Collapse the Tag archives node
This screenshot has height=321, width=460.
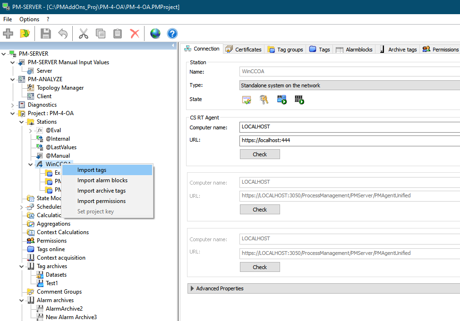21,266
